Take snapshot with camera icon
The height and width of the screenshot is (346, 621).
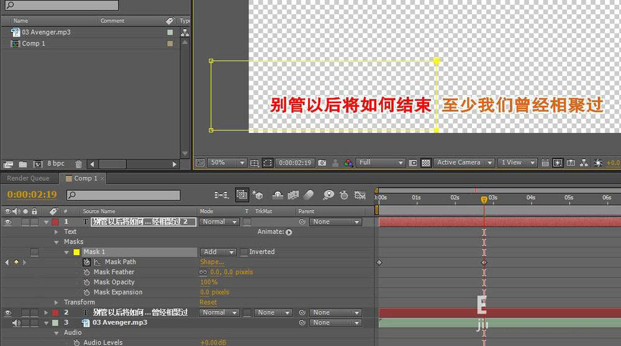click(x=322, y=163)
